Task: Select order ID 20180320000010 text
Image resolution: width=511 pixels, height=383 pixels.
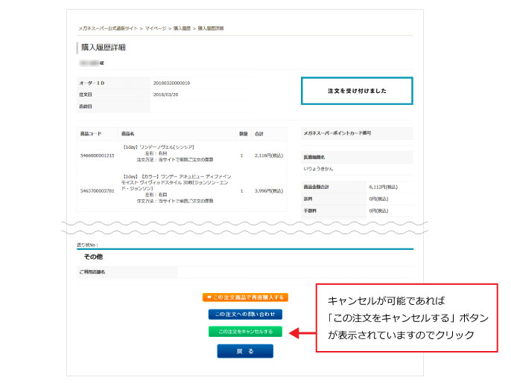Action: tap(171, 83)
